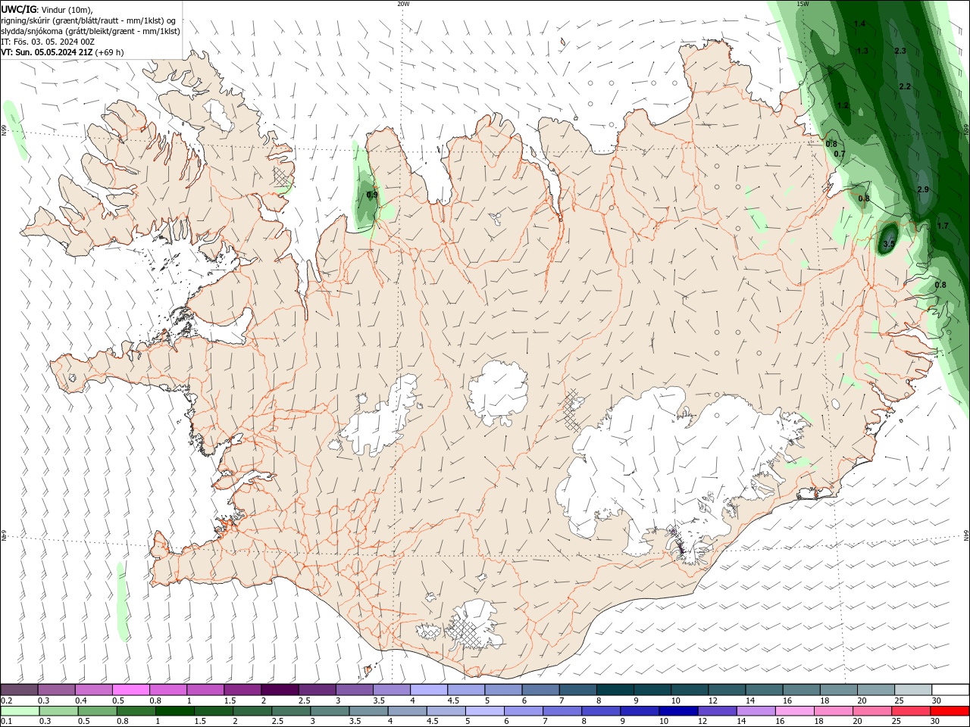This screenshot has height=727, width=970.
Task: Click the 1.3 precipitation value label
Action: 862,51
